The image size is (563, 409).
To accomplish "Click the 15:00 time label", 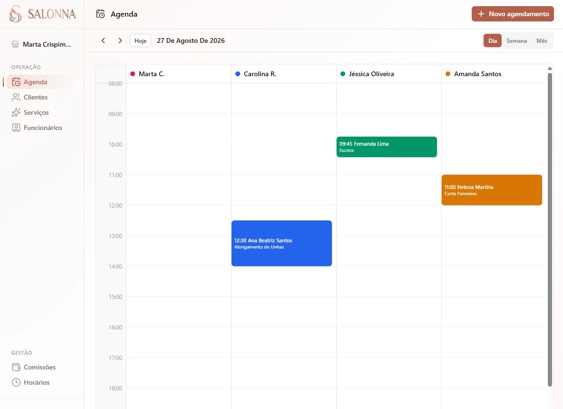I will (115, 297).
